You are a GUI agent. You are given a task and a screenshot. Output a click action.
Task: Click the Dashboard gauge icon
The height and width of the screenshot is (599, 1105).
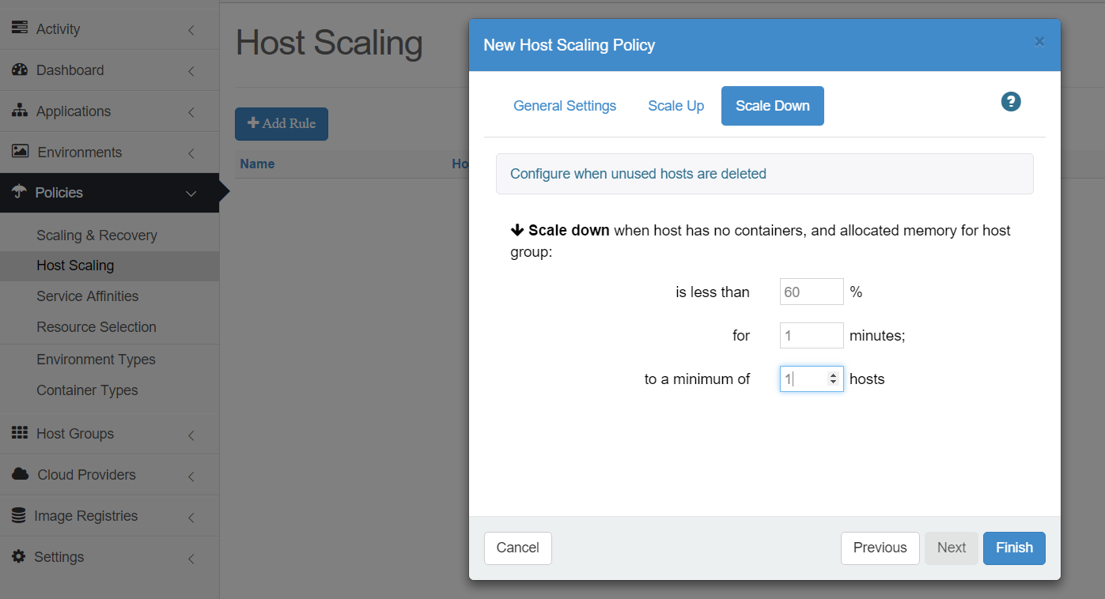point(20,70)
